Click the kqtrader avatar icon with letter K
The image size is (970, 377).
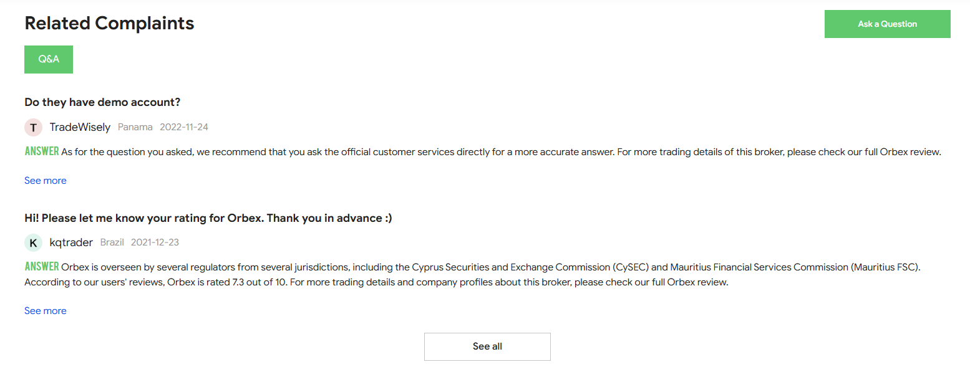33,242
